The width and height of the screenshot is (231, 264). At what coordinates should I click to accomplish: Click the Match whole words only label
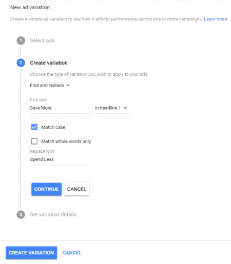[x=66, y=141]
